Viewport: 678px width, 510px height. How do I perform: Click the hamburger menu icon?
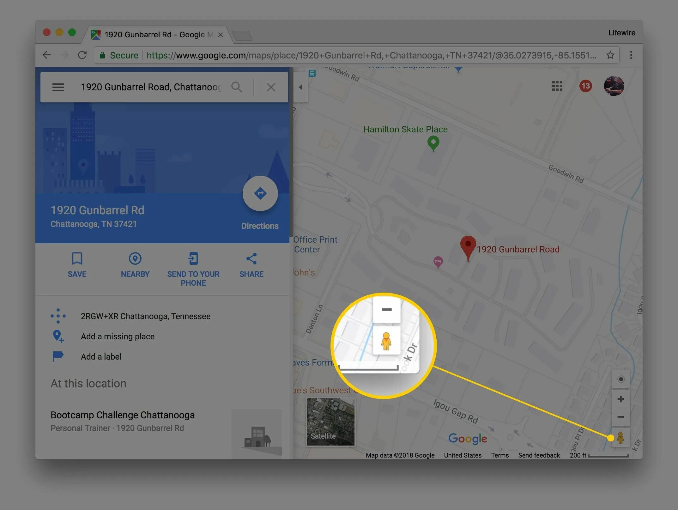click(x=57, y=87)
